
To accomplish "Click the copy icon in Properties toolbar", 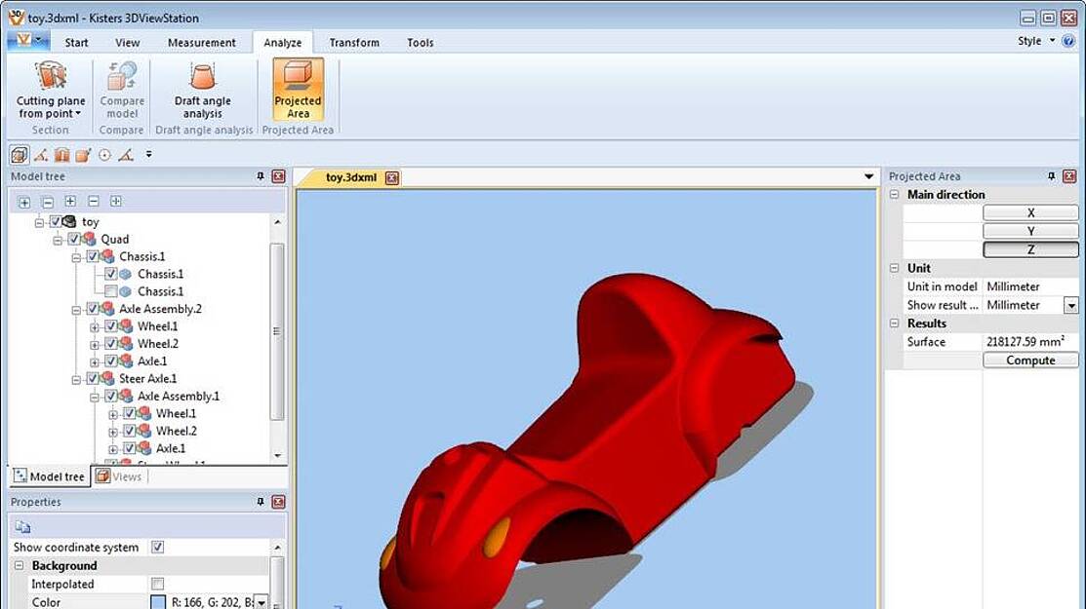I will click(22, 527).
